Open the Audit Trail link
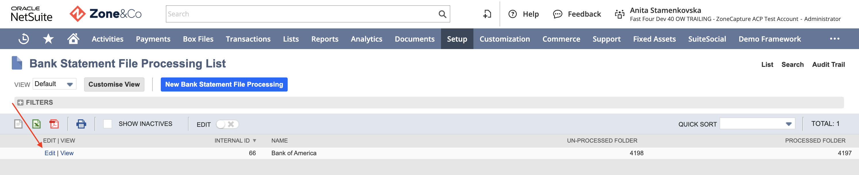Screen dimensions: 859x175 [x=828, y=65]
